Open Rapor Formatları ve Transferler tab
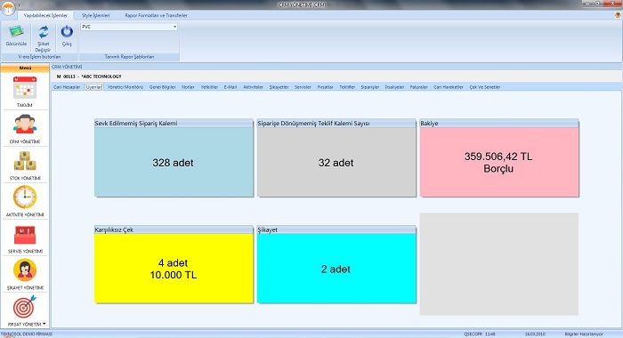 (x=156, y=15)
